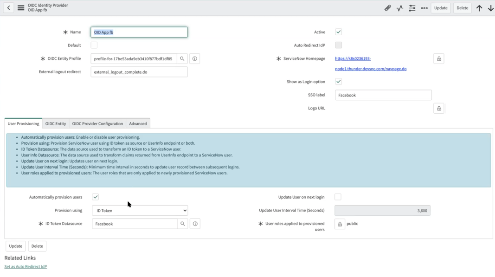The height and width of the screenshot is (277, 495).
Task: Unlock user roles applied to provisioned users
Action: coord(340,224)
